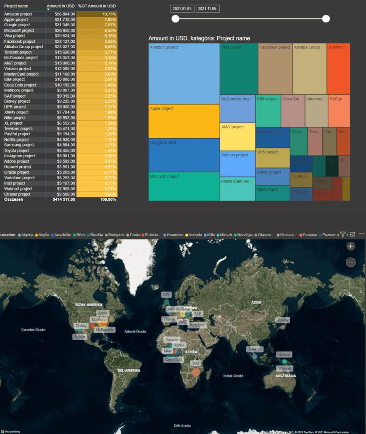Image resolution: width=366 pixels, height=434 pixels.
Task: Zoom out using the map's minus button
Action: [350, 262]
